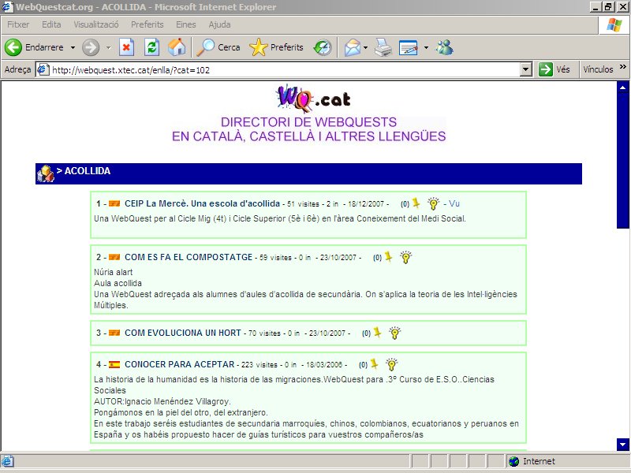Open the Eines menu

pos(186,24)
